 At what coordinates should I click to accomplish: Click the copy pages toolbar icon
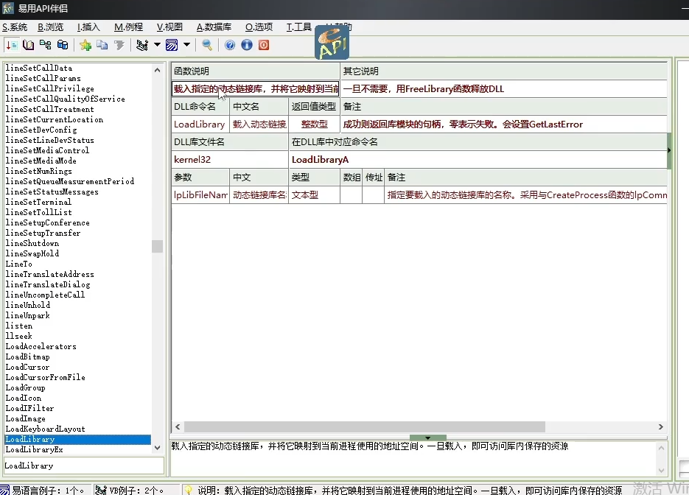pos(102,45)
